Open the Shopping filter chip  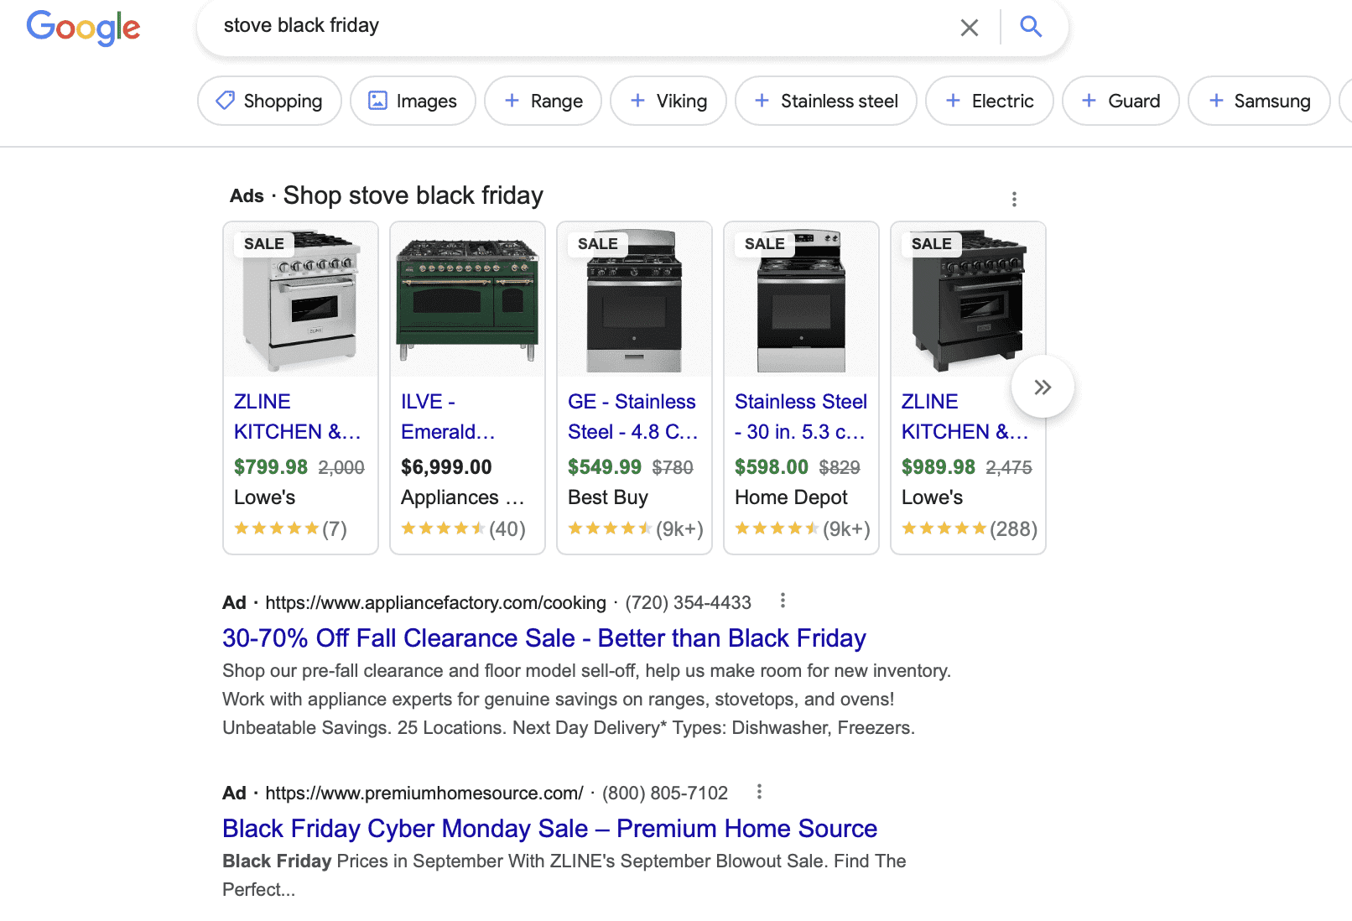pos(269,101)
